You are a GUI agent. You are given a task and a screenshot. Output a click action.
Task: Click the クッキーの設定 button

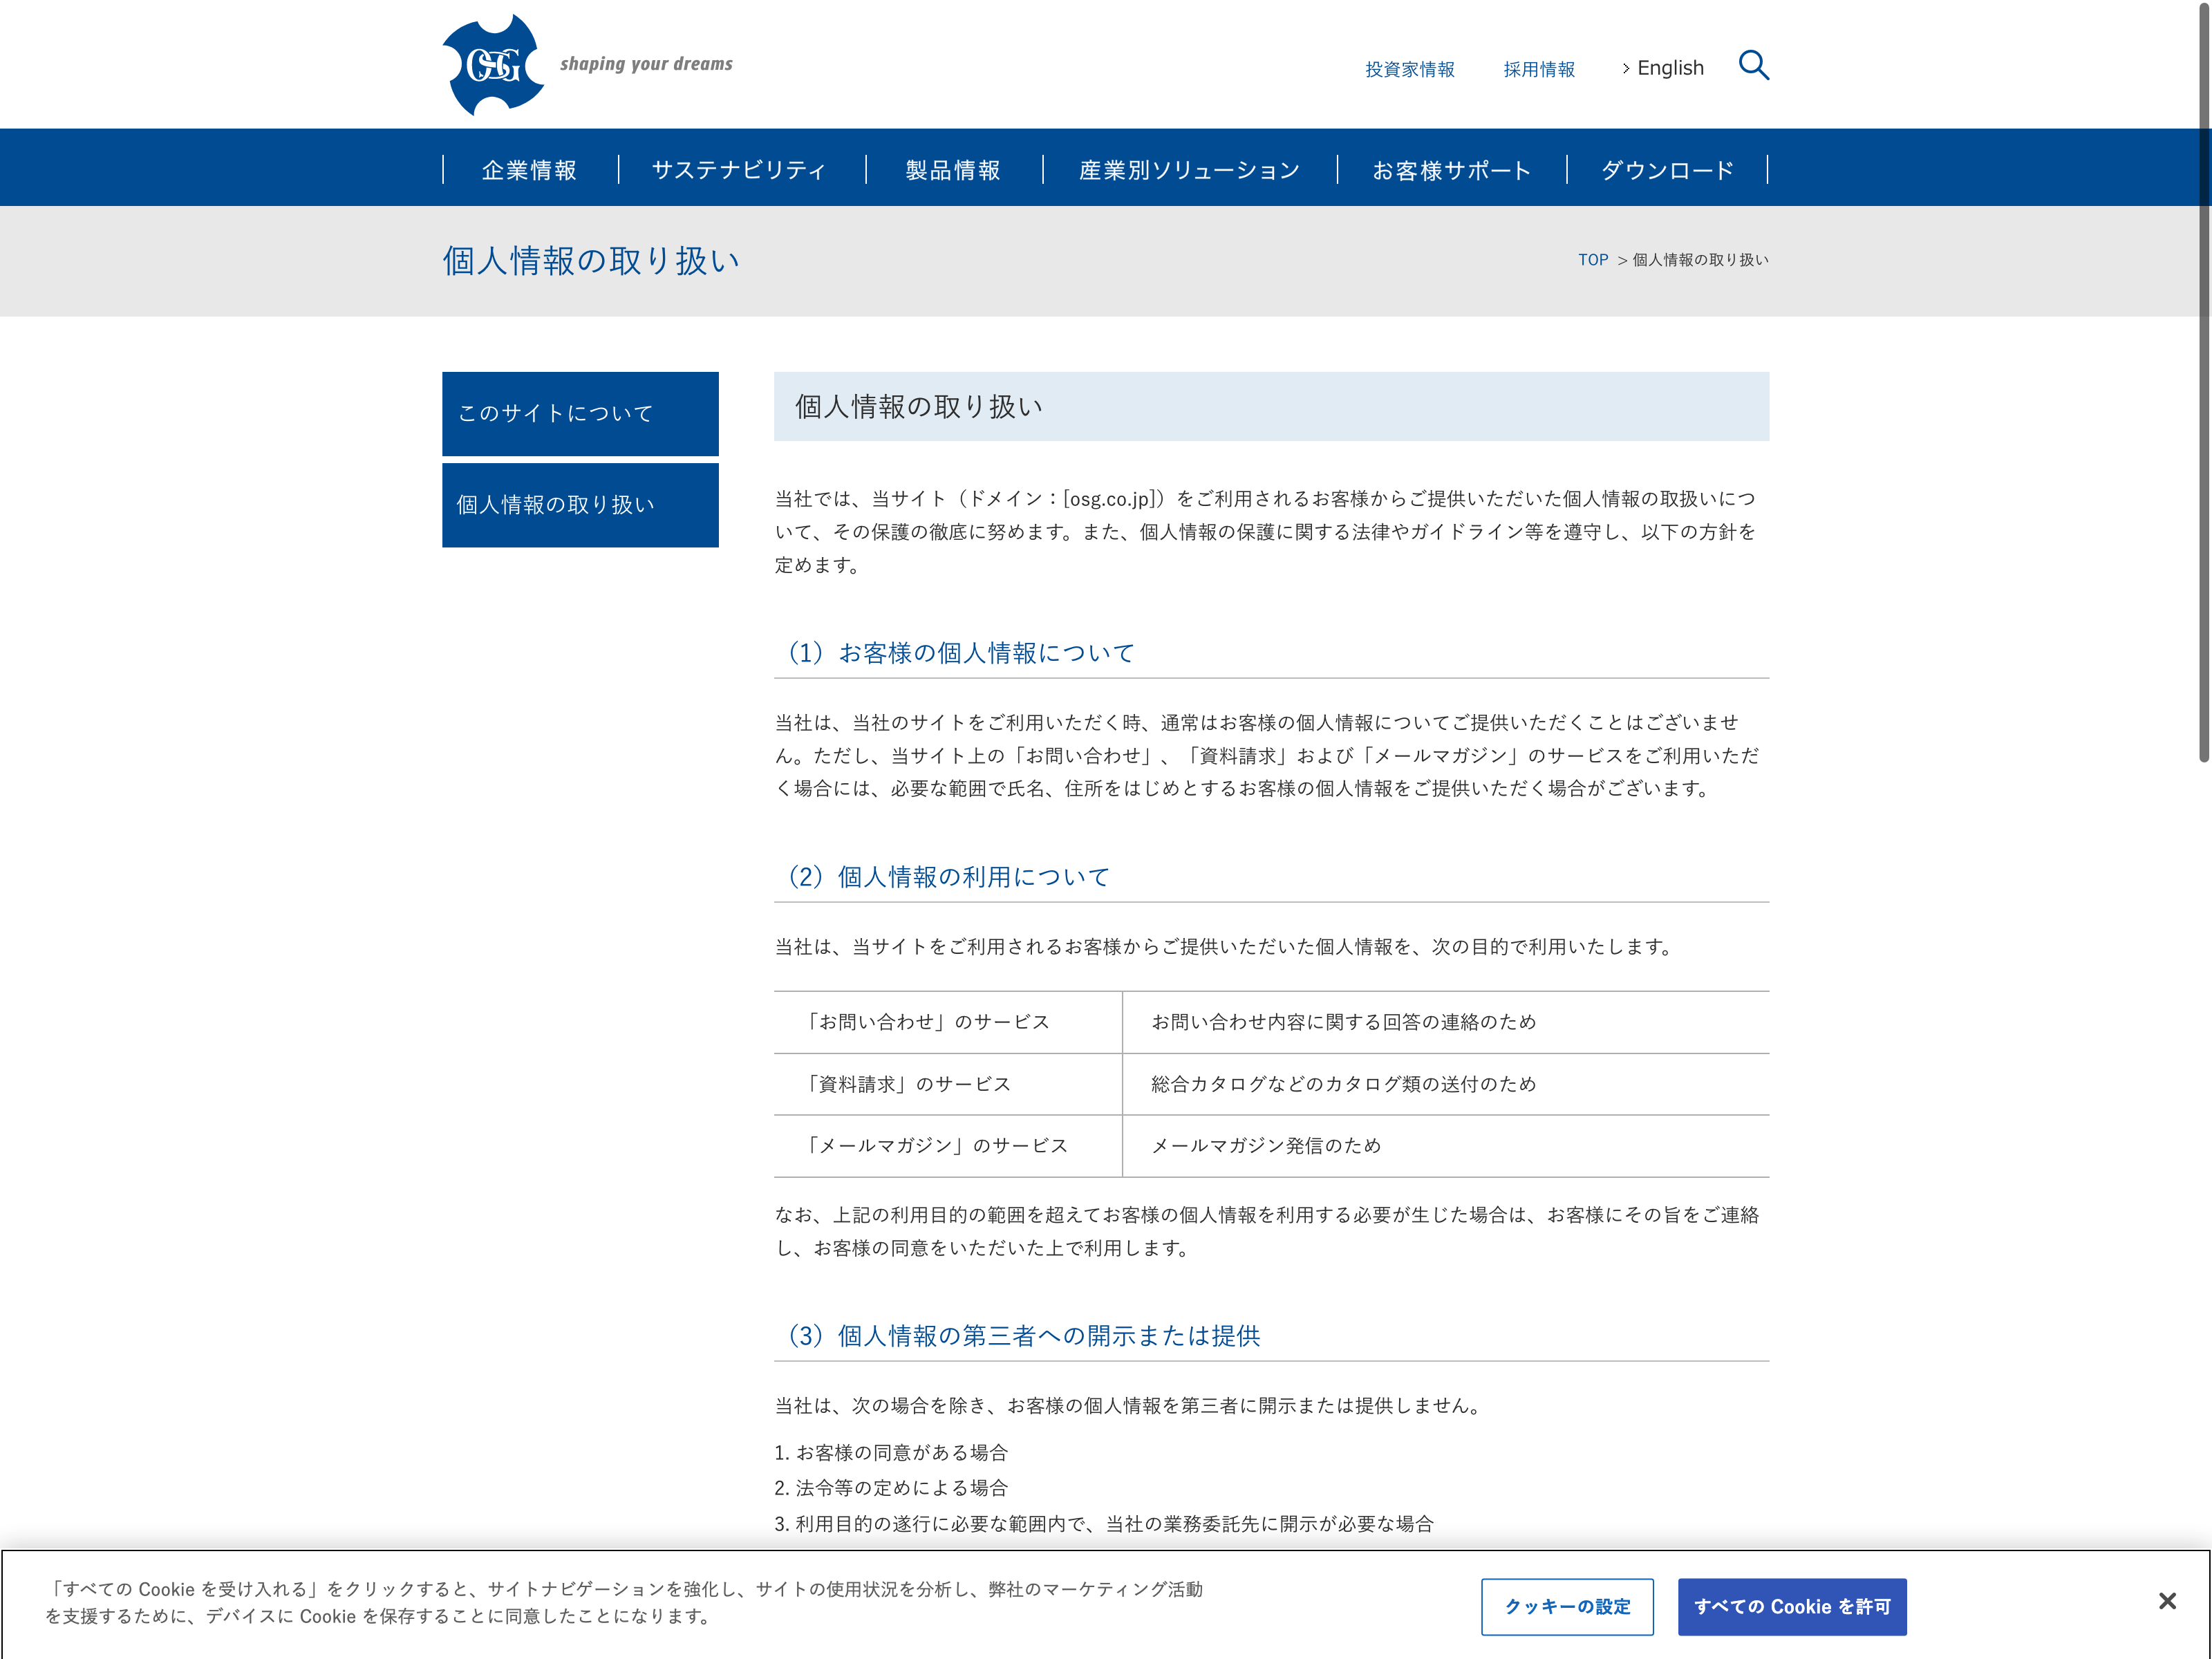point(1567,1606)
